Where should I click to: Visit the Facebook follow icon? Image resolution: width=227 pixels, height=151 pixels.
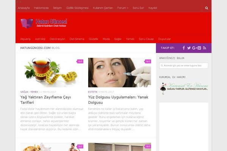point(183,48)
